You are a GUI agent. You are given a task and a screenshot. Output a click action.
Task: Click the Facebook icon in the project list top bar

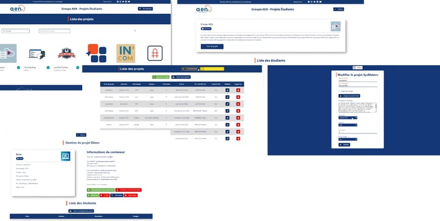point(117,2)
